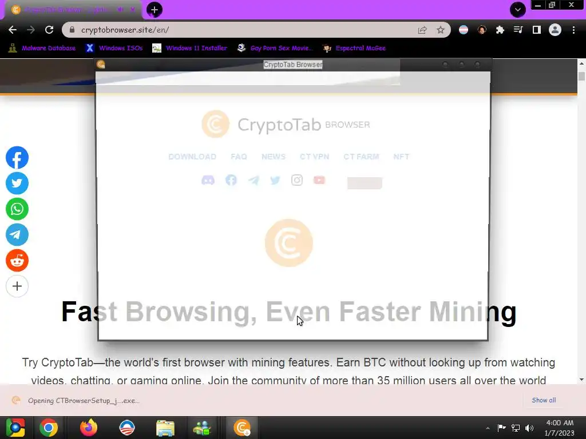This screenshot has height=439, width=586.
Task: Click Discord icon in installer window
Action: pos(208,180)
